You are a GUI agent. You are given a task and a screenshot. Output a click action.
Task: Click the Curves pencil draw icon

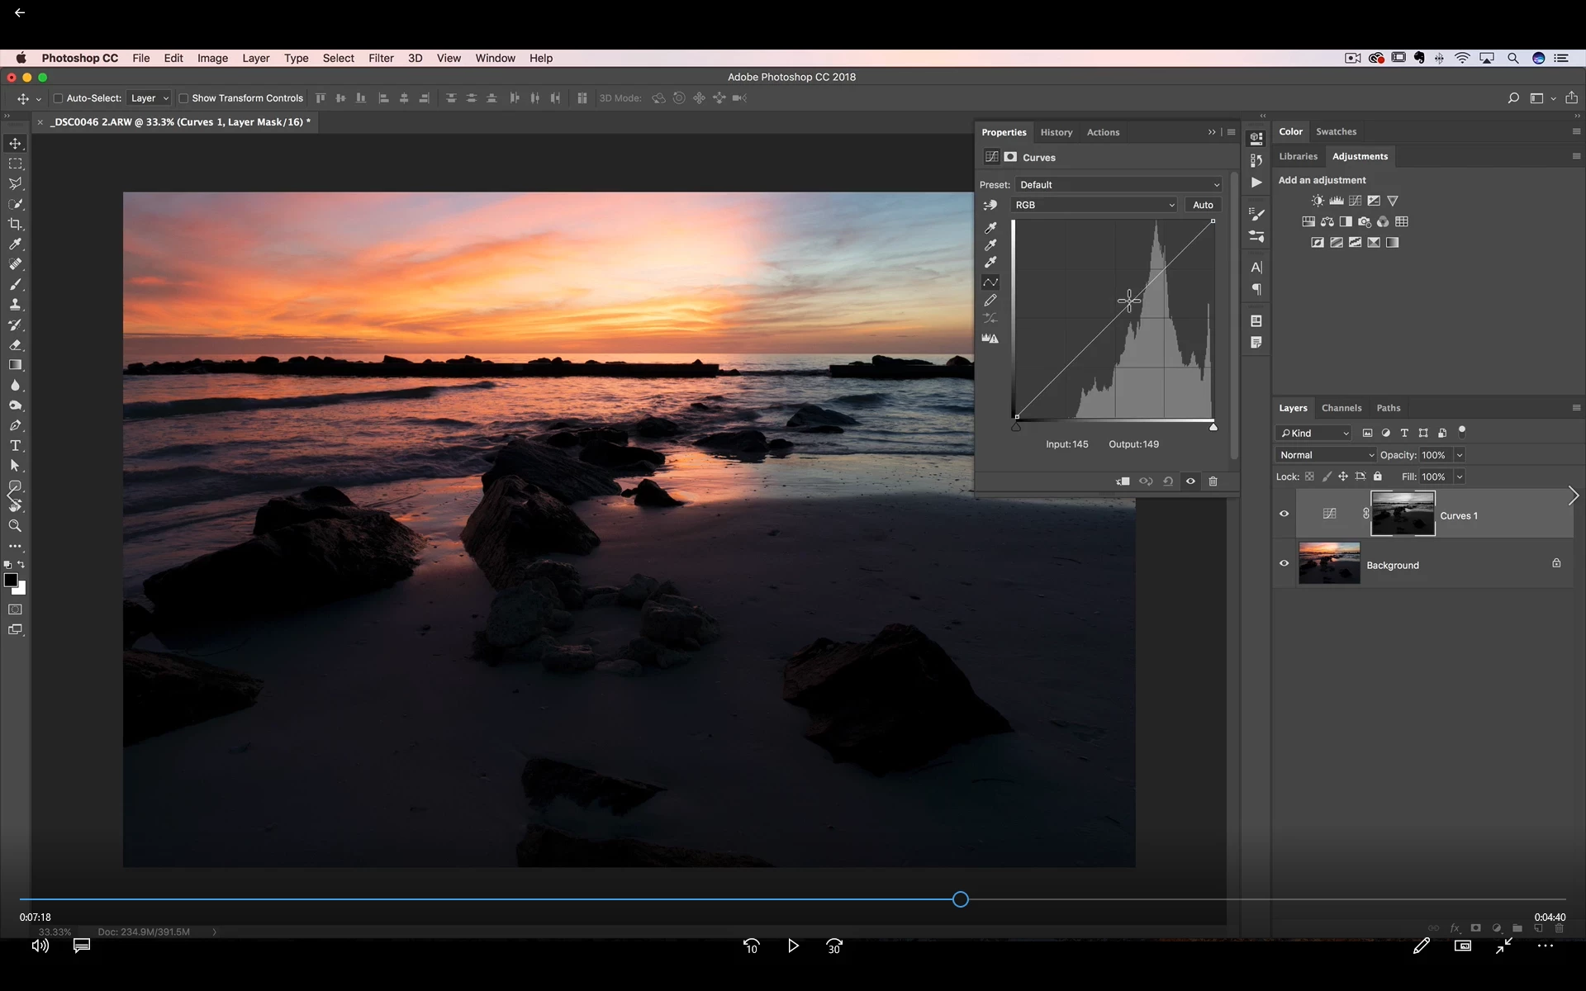click(x=990, y=301)
